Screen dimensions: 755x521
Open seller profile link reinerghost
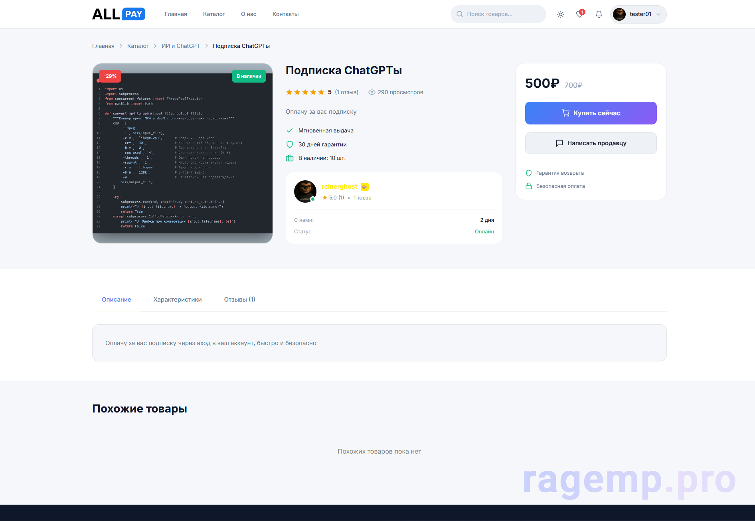(x=340, y=187)
